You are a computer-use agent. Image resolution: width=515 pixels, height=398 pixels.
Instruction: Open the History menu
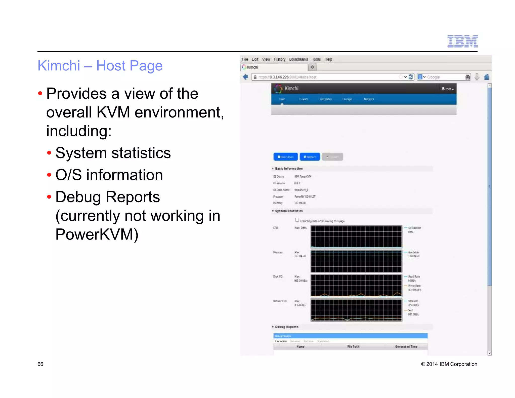click(x=280, y=59)
